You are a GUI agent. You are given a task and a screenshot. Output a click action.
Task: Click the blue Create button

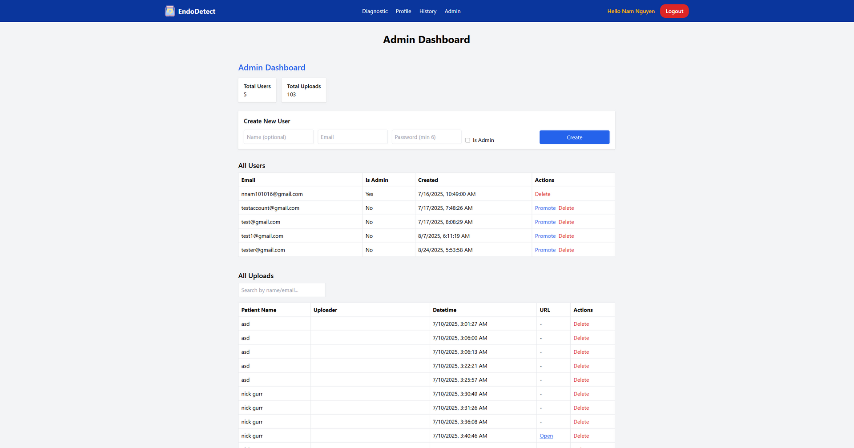point(574,137)
